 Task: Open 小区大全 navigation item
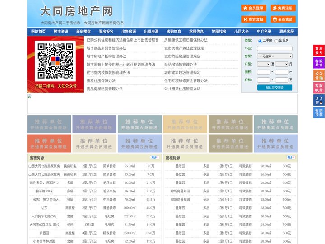pyautogui.click(x=241, y=32)
